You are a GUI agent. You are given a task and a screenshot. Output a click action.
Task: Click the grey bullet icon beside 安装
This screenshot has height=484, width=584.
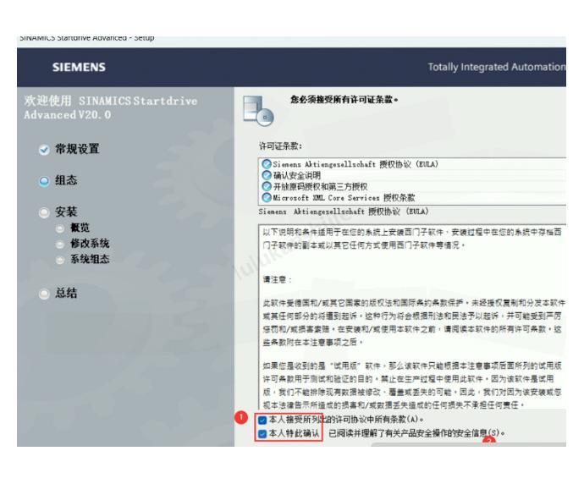[44, 212]
